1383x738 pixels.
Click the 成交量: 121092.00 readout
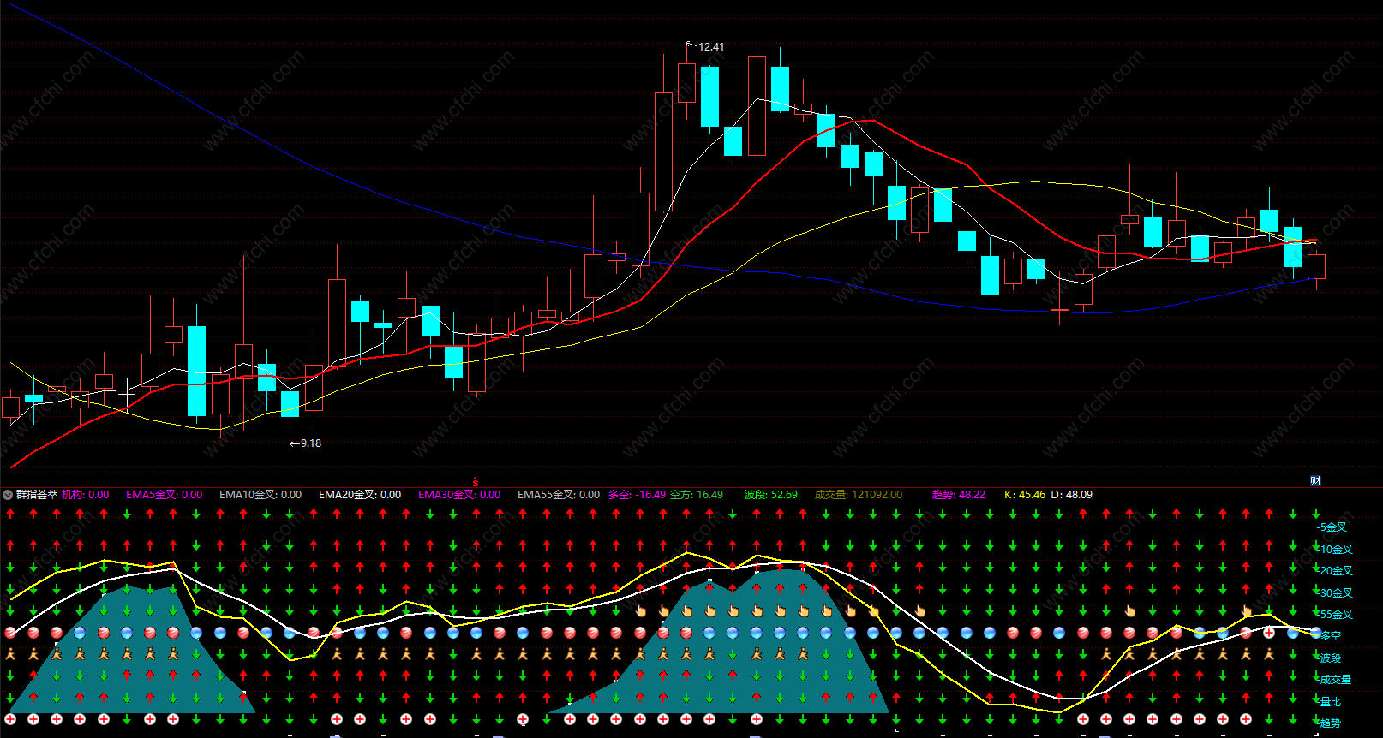tap(859, 495)
